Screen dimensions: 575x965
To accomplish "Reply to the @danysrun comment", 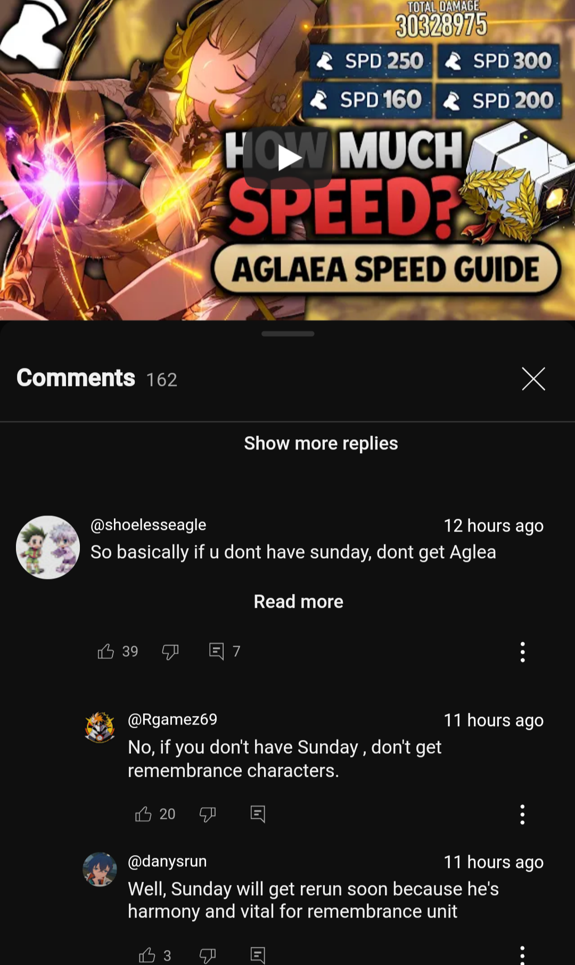I will [258, 955].
